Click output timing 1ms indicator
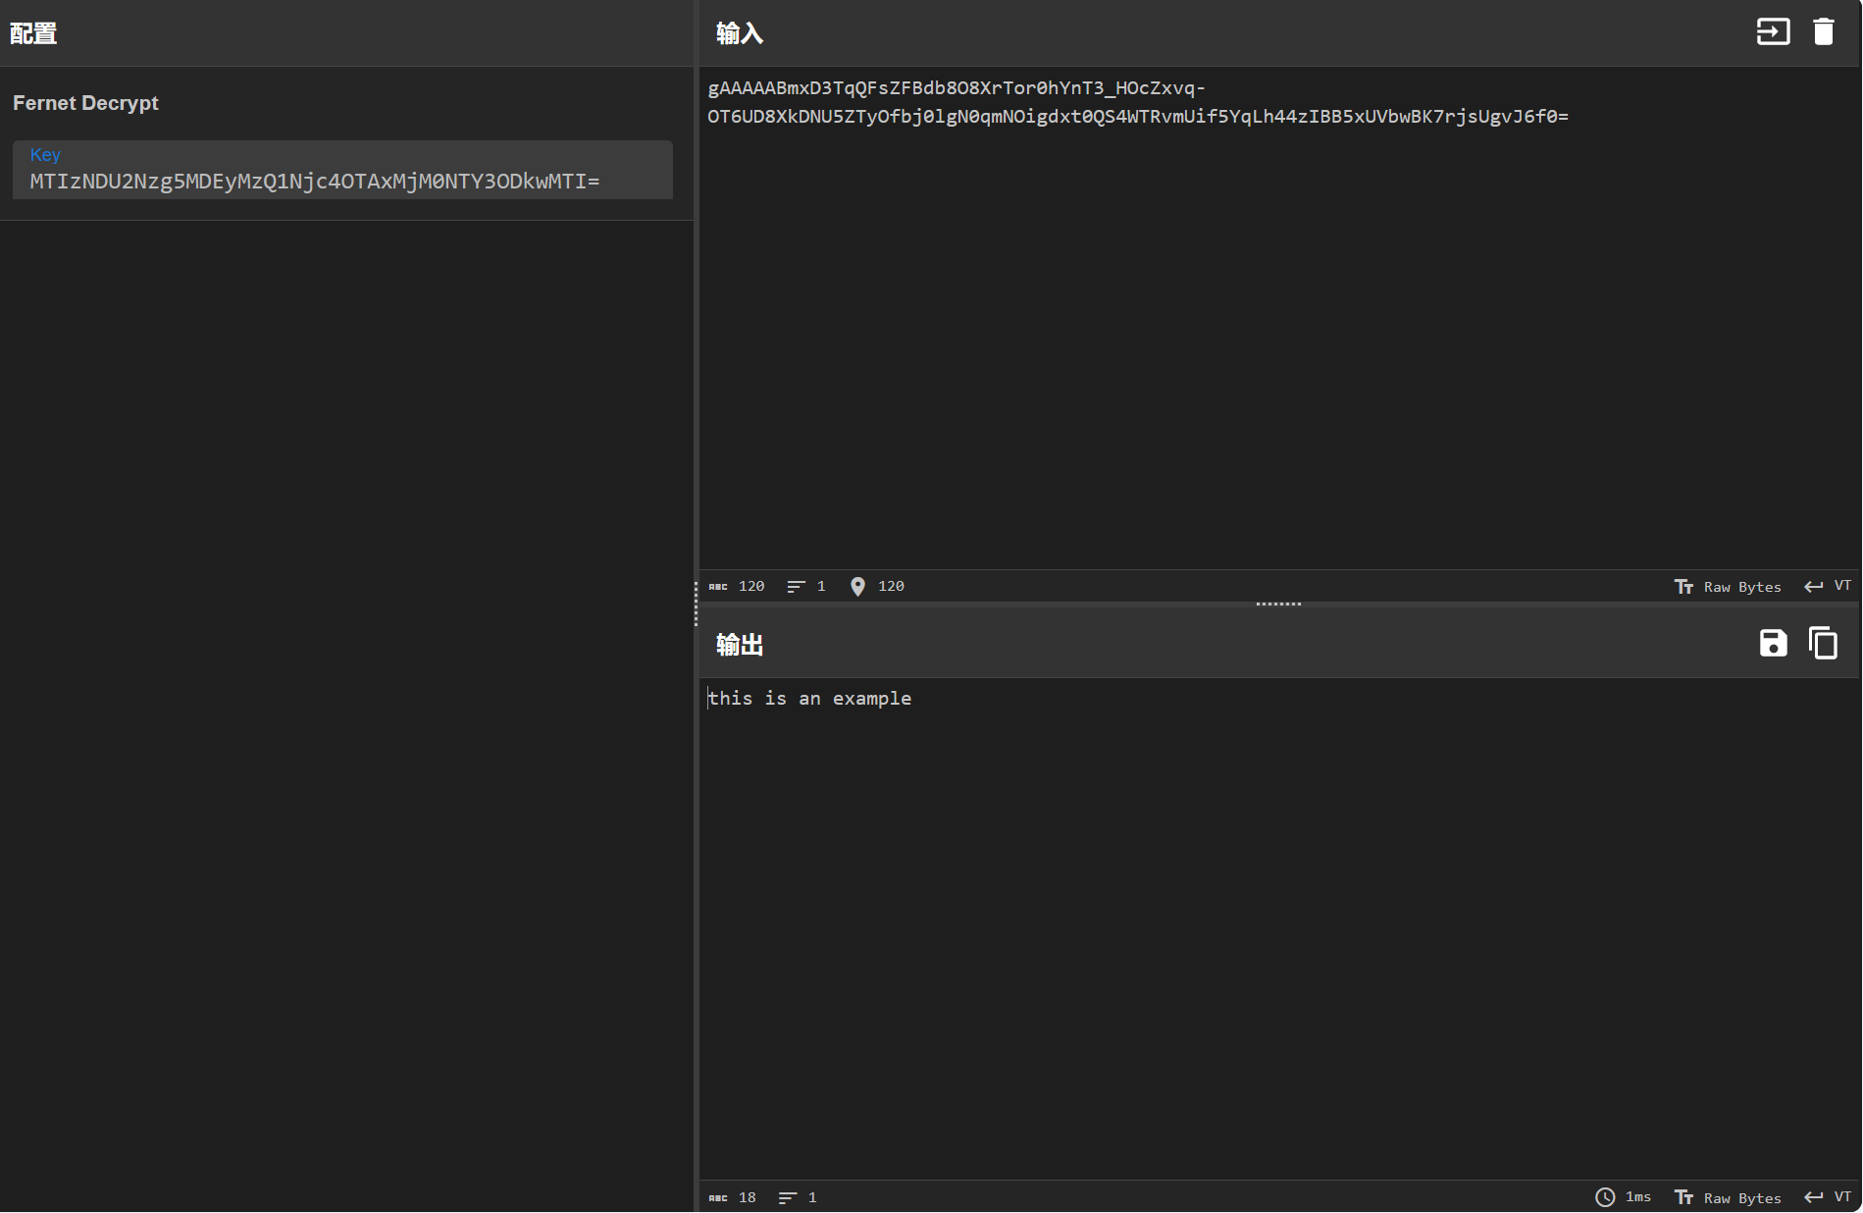 coord(1624,1198)
